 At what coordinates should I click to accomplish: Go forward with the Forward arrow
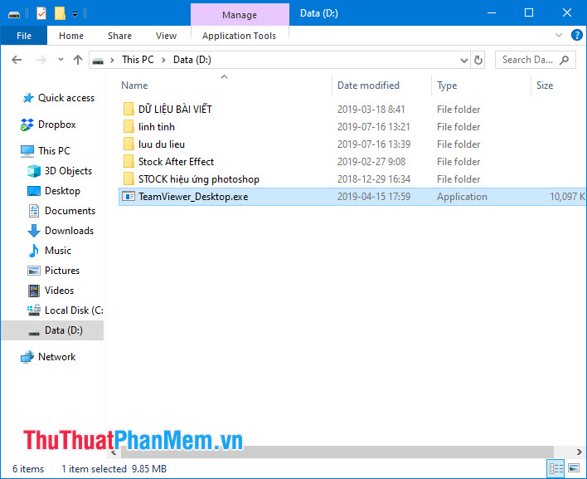pyautogui.click(x=41, y=60)
